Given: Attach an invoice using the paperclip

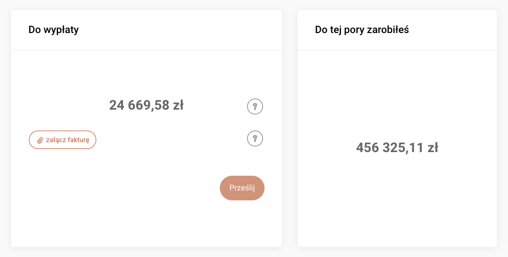Looking at the screenshot, I should tap(40, 141).
